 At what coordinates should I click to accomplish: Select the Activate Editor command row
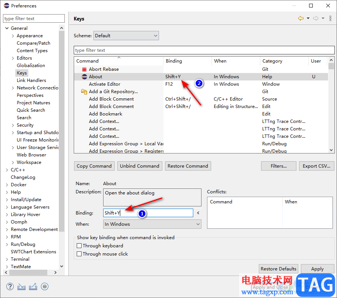pyautogui.click(x=201, y=84)
